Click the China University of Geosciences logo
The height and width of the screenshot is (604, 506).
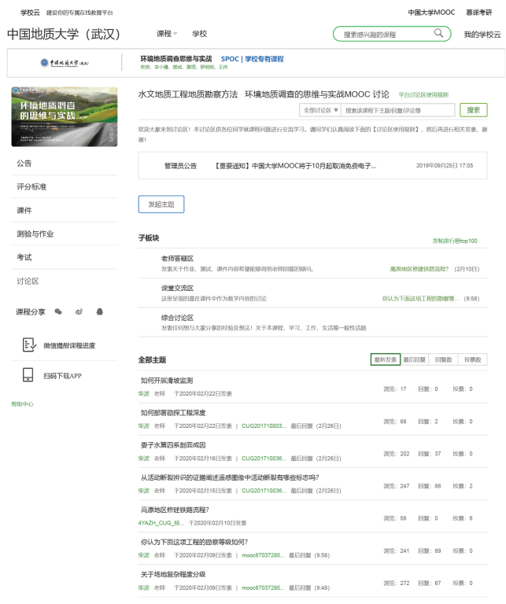click(65, 63)
